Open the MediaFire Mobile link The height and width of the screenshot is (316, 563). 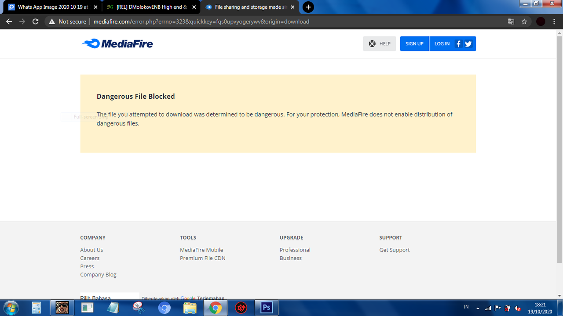click(x=201, y=250)
